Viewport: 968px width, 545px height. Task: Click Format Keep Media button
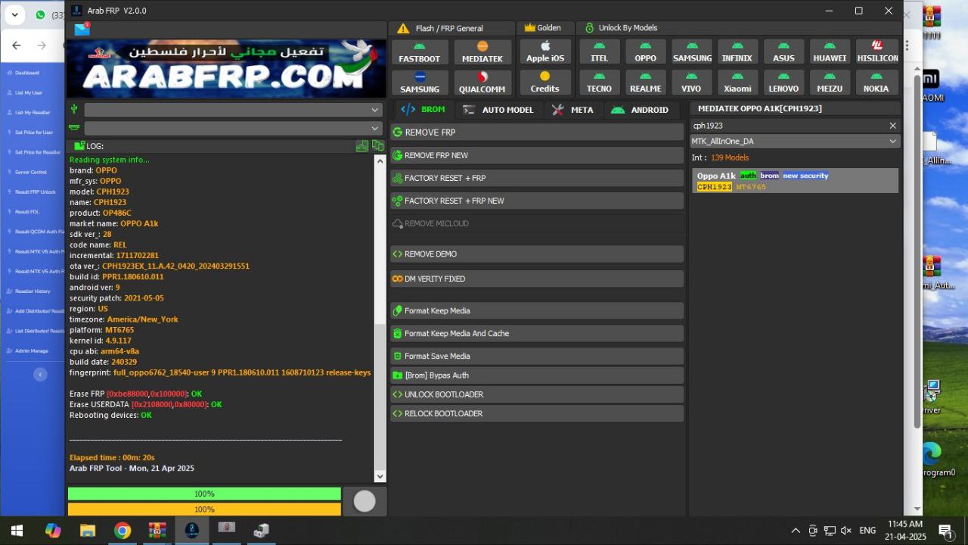pos(537,310)
